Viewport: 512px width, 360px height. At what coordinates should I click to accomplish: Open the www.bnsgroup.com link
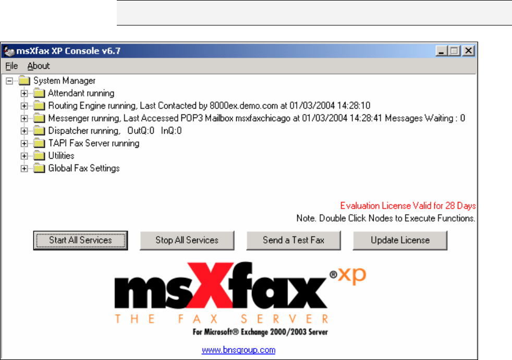pyautogui.click(x=238, y=350)
